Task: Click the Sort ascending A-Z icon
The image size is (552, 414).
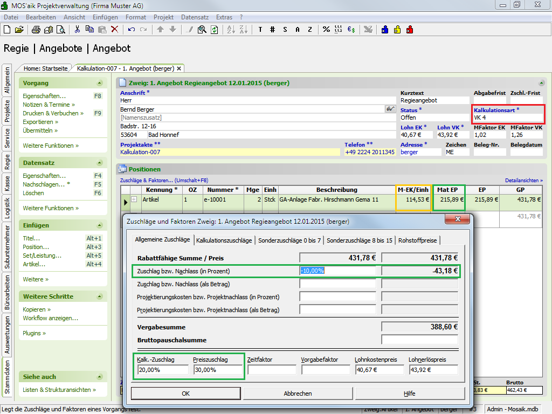Action: tap(230, 30)
